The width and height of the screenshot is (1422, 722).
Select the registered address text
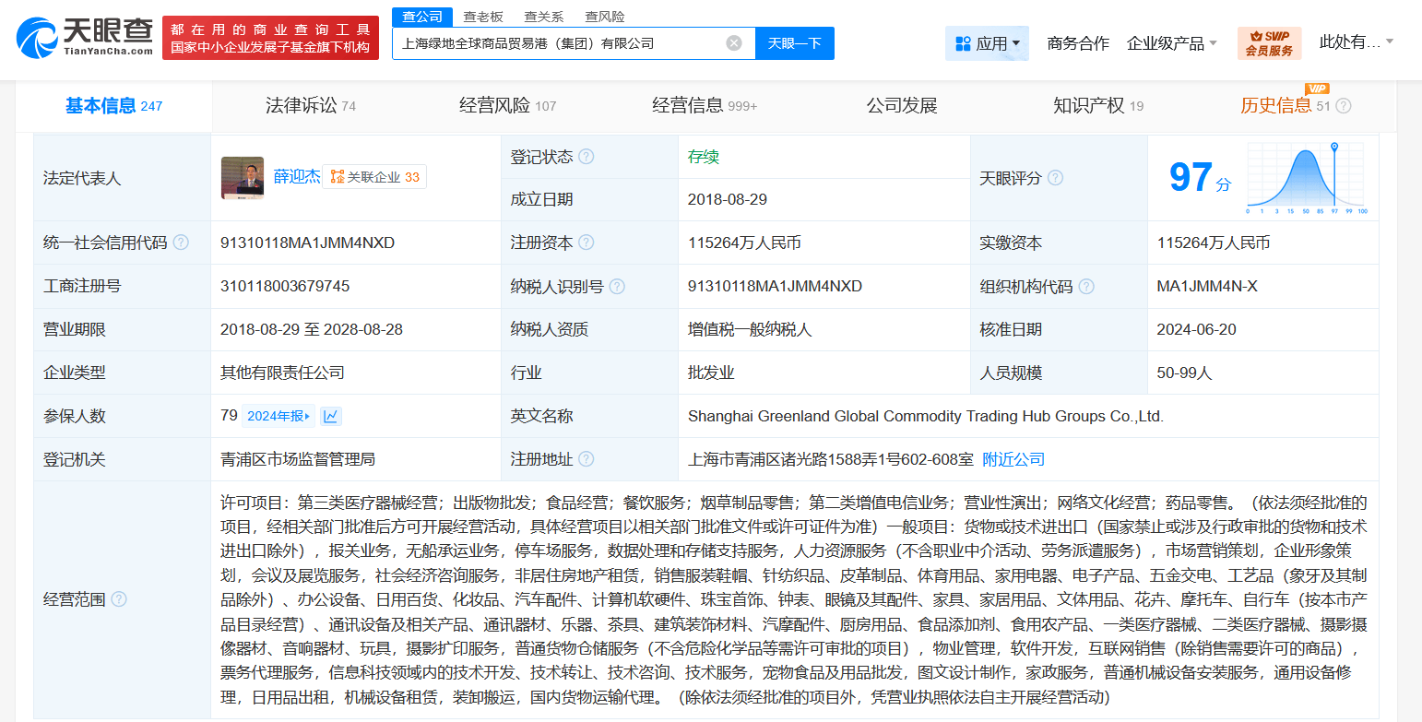[x=830, y=459]
